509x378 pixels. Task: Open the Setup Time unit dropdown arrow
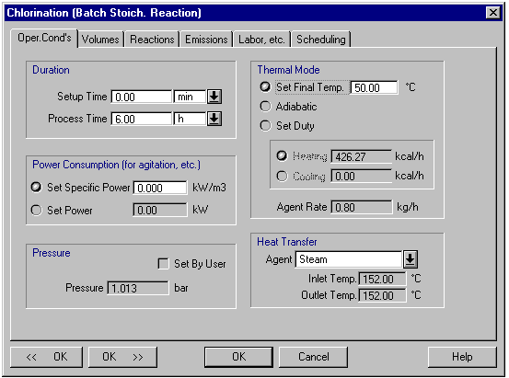[x=214, y=97]
